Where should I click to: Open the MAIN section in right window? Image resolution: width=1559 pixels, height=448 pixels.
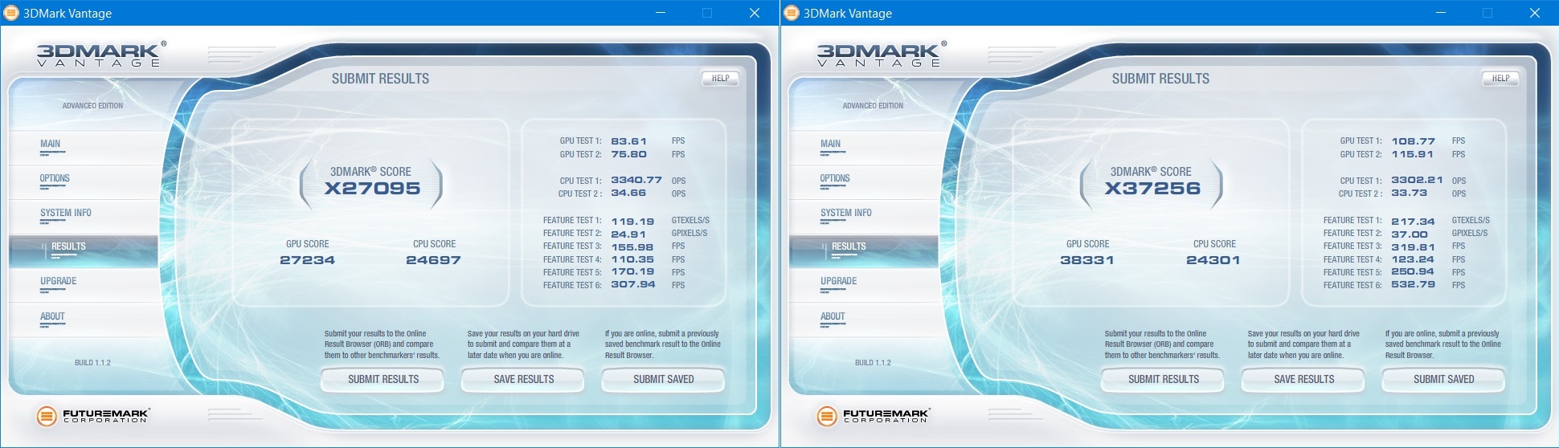pyautogui.click(x=831, y=144)
